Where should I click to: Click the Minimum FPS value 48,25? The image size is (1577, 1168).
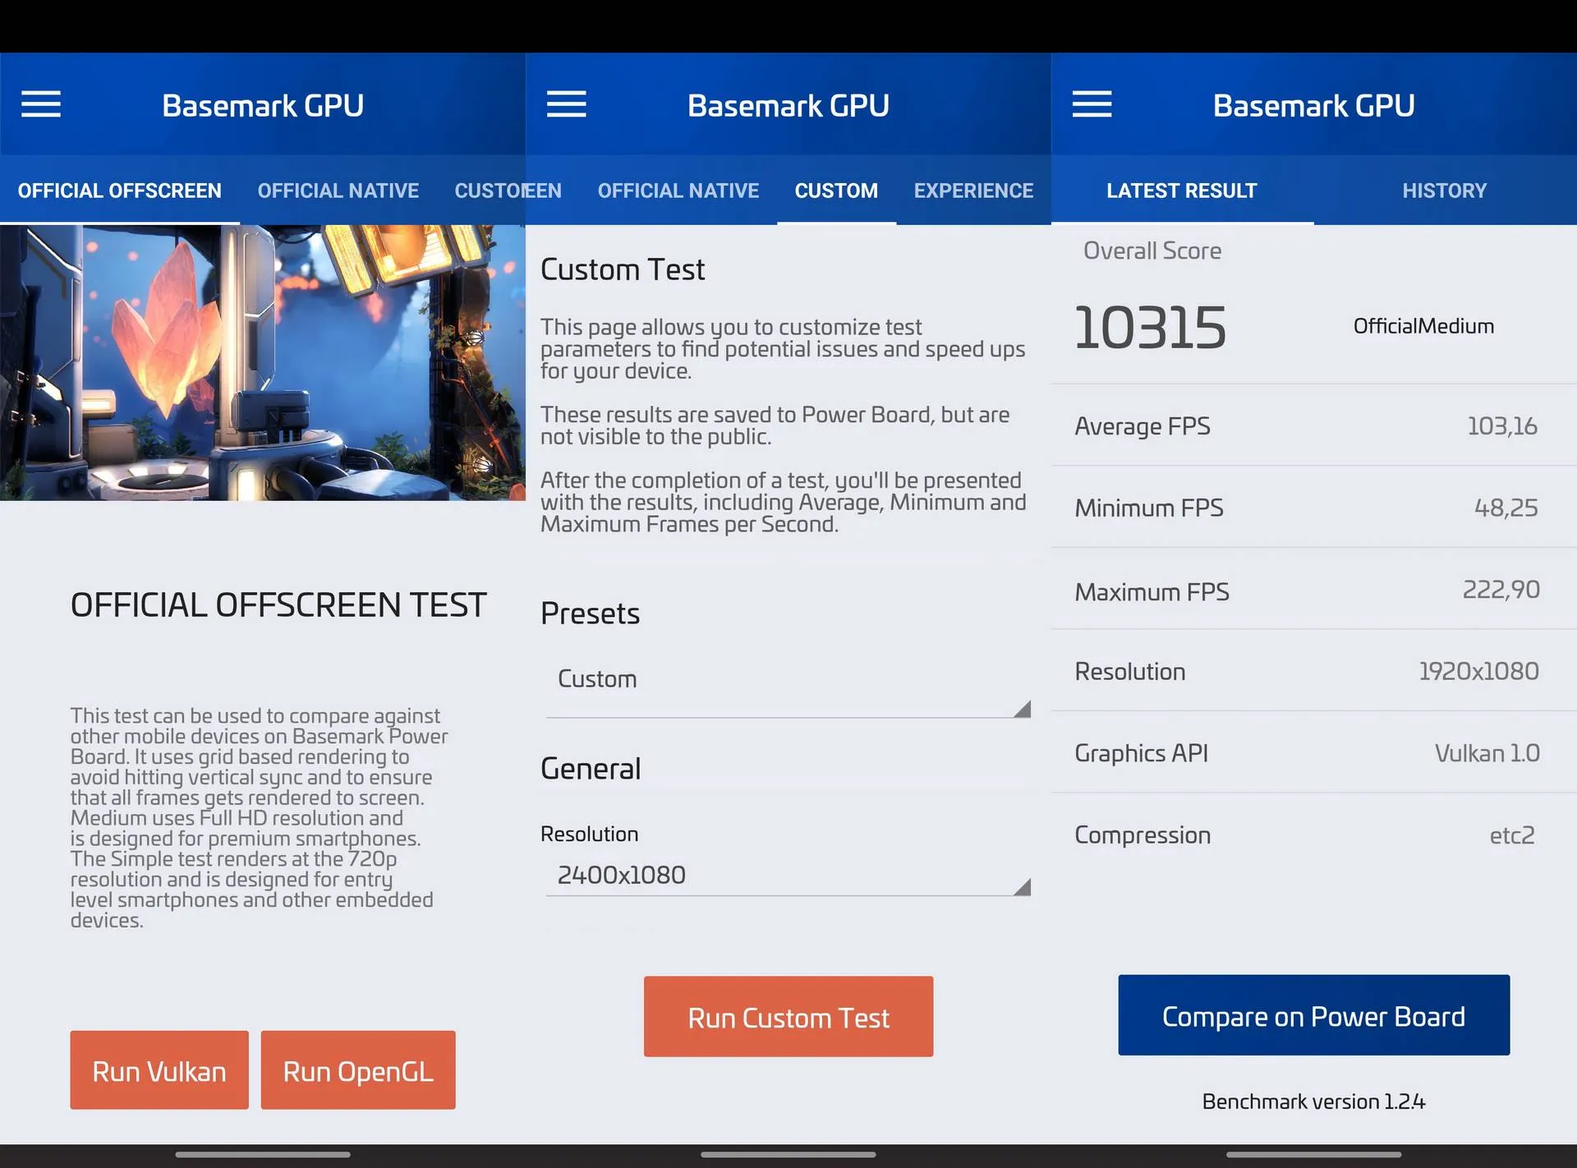tap(1506, 508)
